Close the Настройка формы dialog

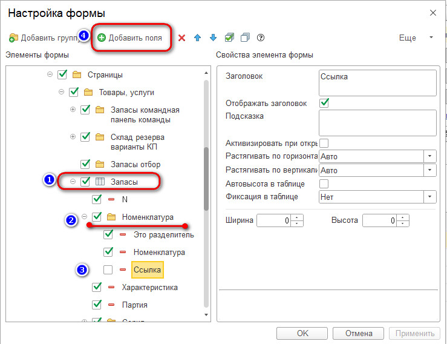point(433,13)
